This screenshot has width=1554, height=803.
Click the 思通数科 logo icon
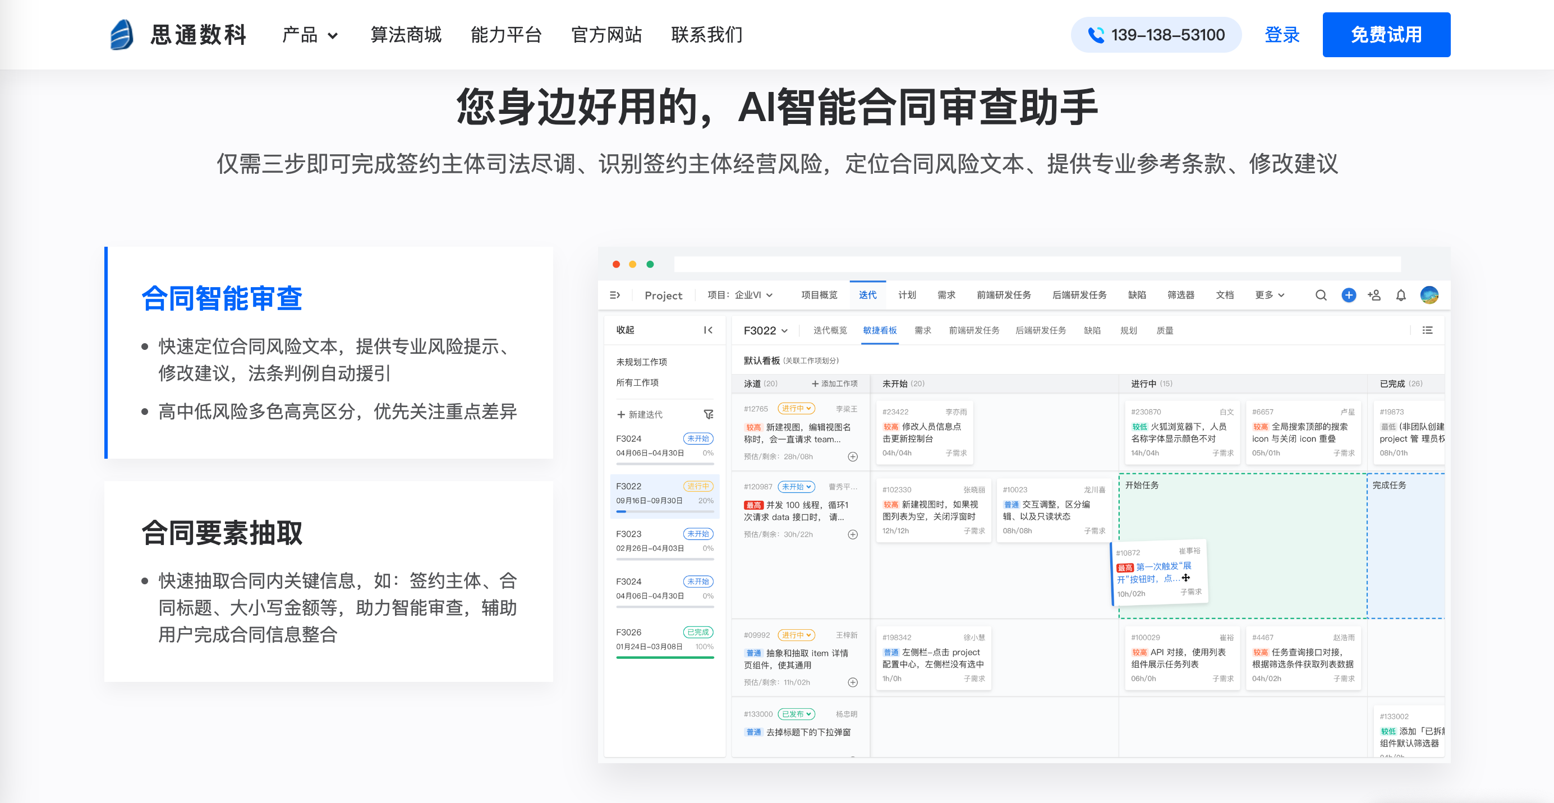(121, 35)
